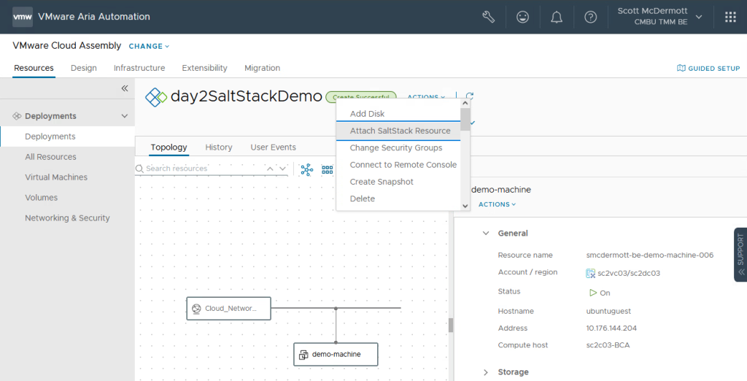Expand the Storage section
Screen dimensions: 747x381
click(x=486, y=372)
